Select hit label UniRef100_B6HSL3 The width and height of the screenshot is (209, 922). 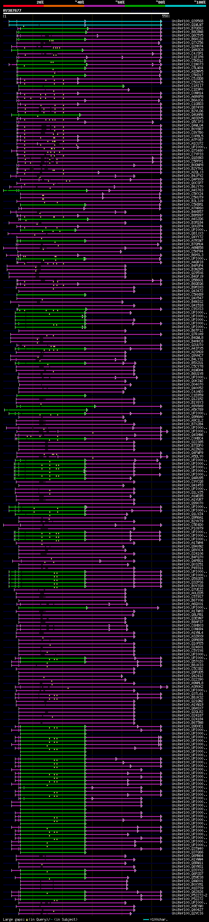pyautogui.click(x=187, y=255)
